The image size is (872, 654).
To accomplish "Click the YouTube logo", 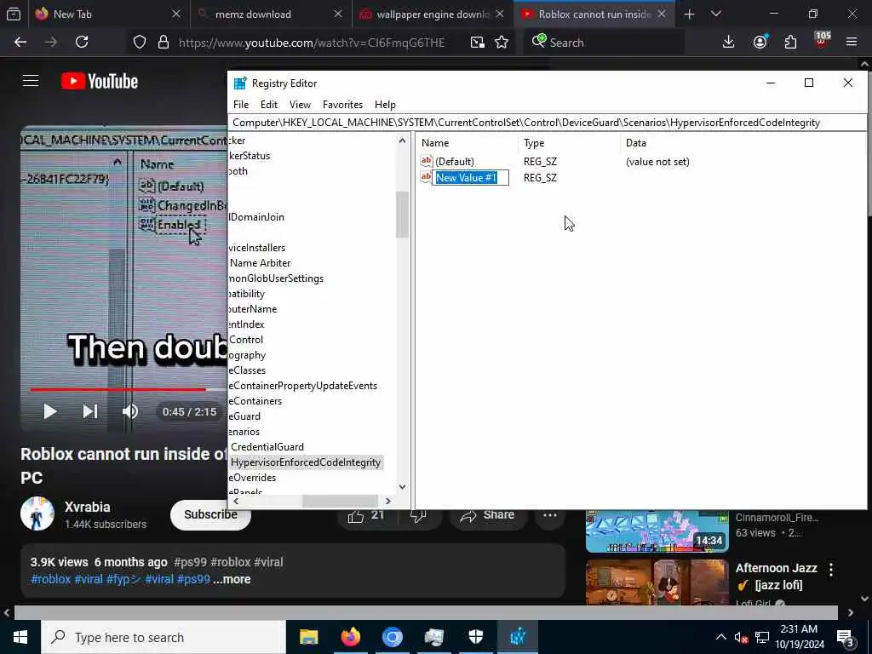I will point(100,81).
